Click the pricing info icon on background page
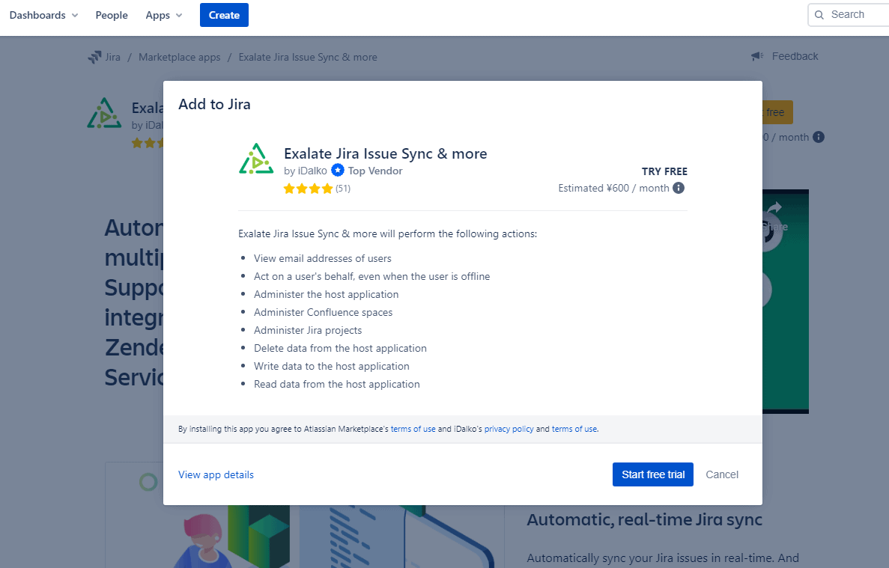 [x=818, y=137]
